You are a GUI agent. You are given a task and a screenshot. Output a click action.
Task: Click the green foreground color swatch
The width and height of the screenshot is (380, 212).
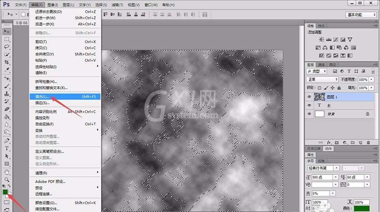pyautogui.click(x=5, y=192)
